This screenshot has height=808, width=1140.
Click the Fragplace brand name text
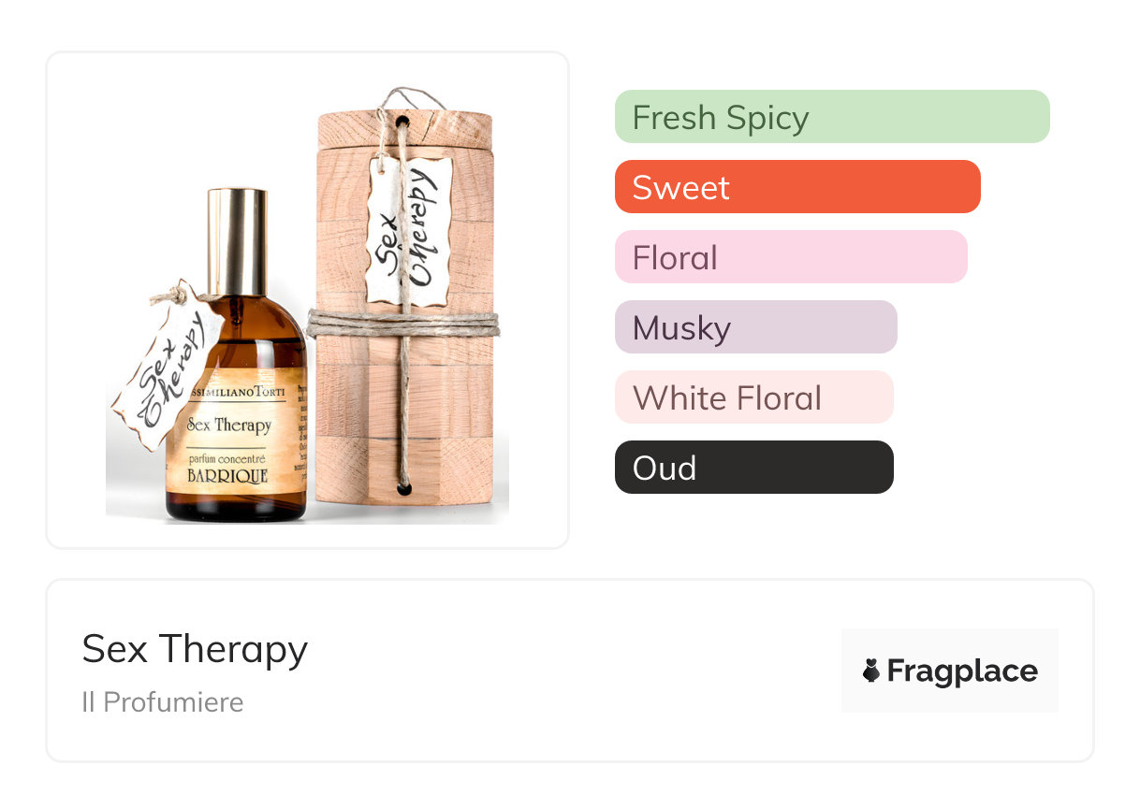(x=962, y=671)
